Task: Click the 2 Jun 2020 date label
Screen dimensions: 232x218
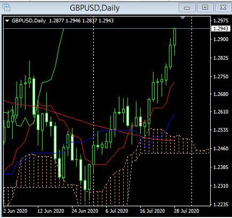Action: pyautogui.click(x=15, y=211)
